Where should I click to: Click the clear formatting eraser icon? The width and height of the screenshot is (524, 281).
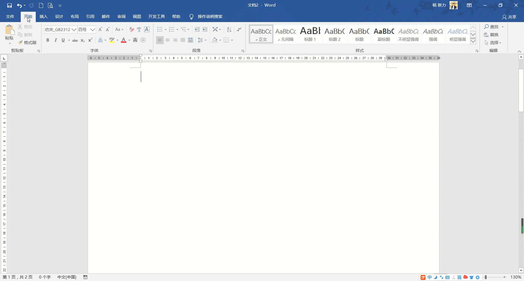point(132,30)
